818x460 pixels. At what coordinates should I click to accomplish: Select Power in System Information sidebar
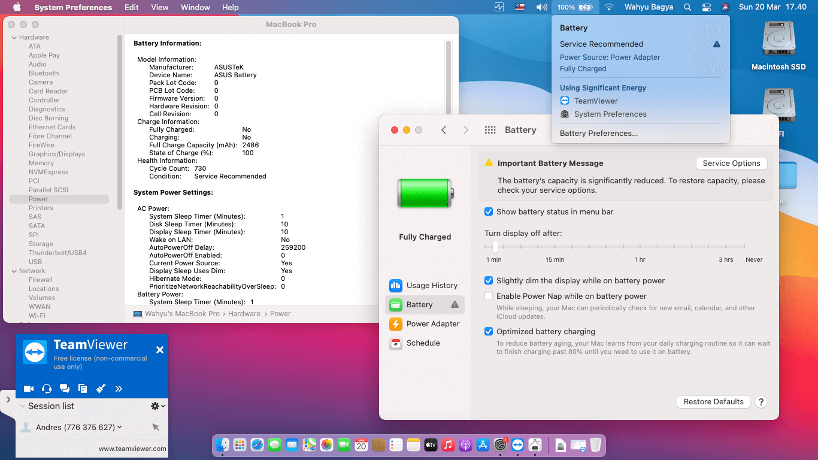pyautogui.click(x=59, y=199)
